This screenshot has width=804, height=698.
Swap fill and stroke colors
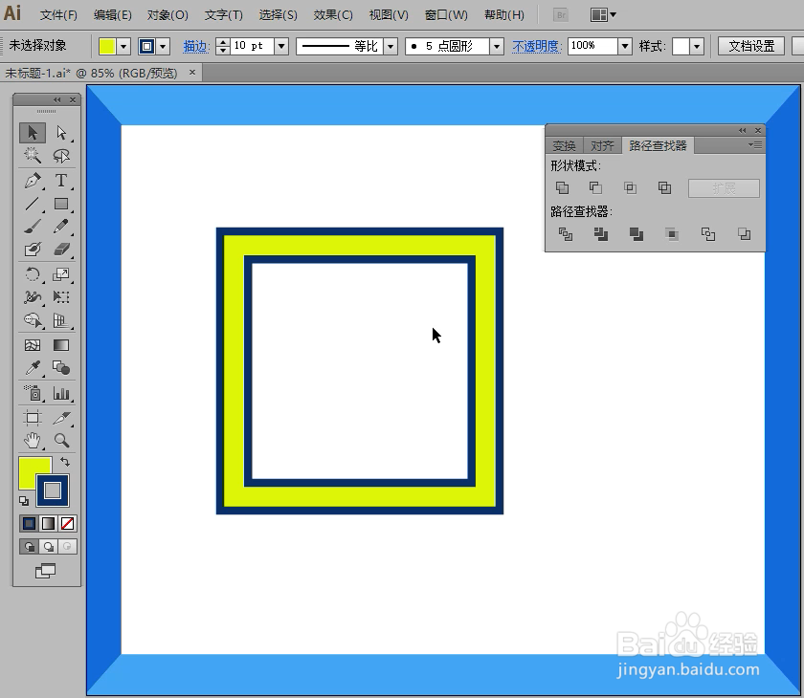tap(65, 462)
